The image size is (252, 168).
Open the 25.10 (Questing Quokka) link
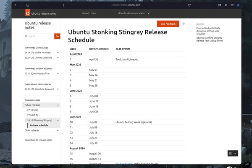[37, 73]
